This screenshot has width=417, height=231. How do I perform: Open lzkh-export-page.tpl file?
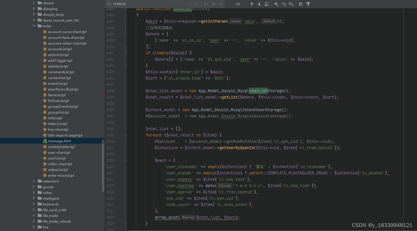(x=65, y=135)
